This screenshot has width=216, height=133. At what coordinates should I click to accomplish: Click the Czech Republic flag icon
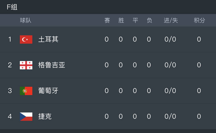(26, 117)
